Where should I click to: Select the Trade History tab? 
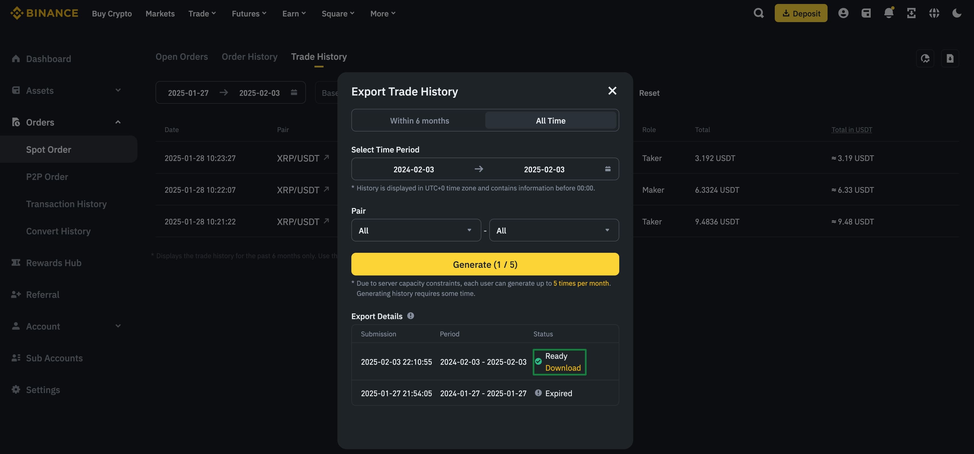[319, 57]
